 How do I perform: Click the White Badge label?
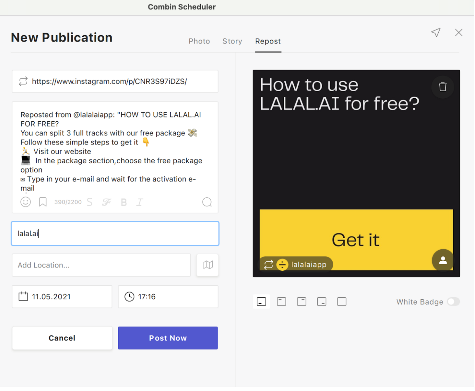[420, 302]
